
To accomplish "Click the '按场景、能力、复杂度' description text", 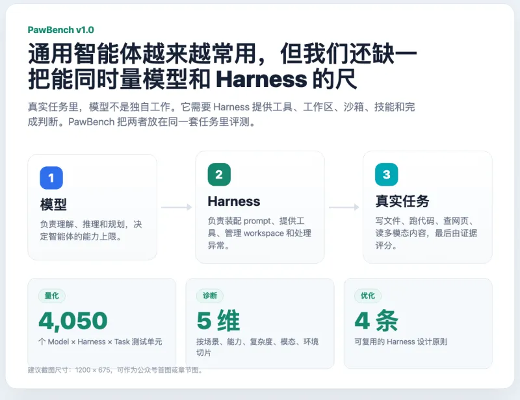I will (x=257, y=347).
